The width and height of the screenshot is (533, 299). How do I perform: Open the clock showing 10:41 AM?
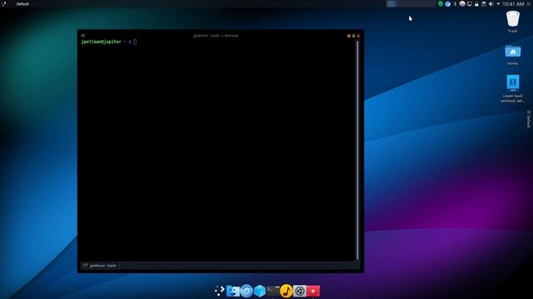[x=513, y=3]
